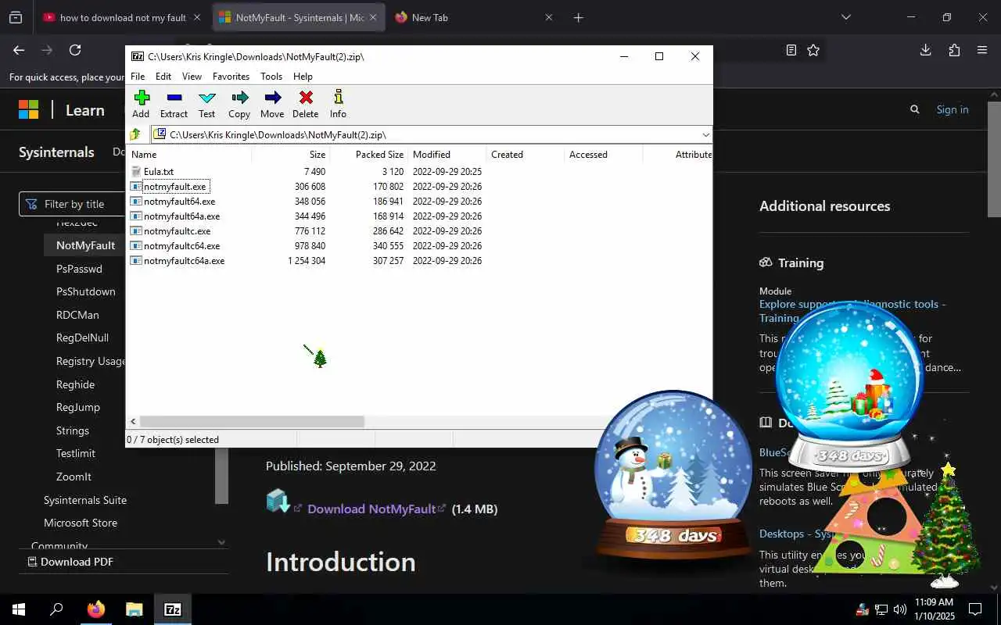
Task: Select Eula.txt in the file list
Action: click(x=159, y=172)
